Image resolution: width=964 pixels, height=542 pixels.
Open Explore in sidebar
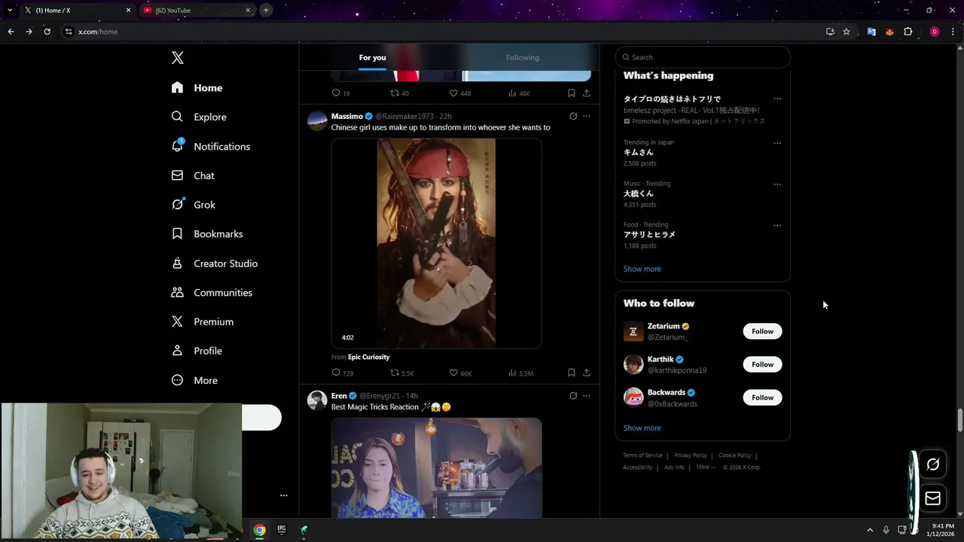point(199,117)
